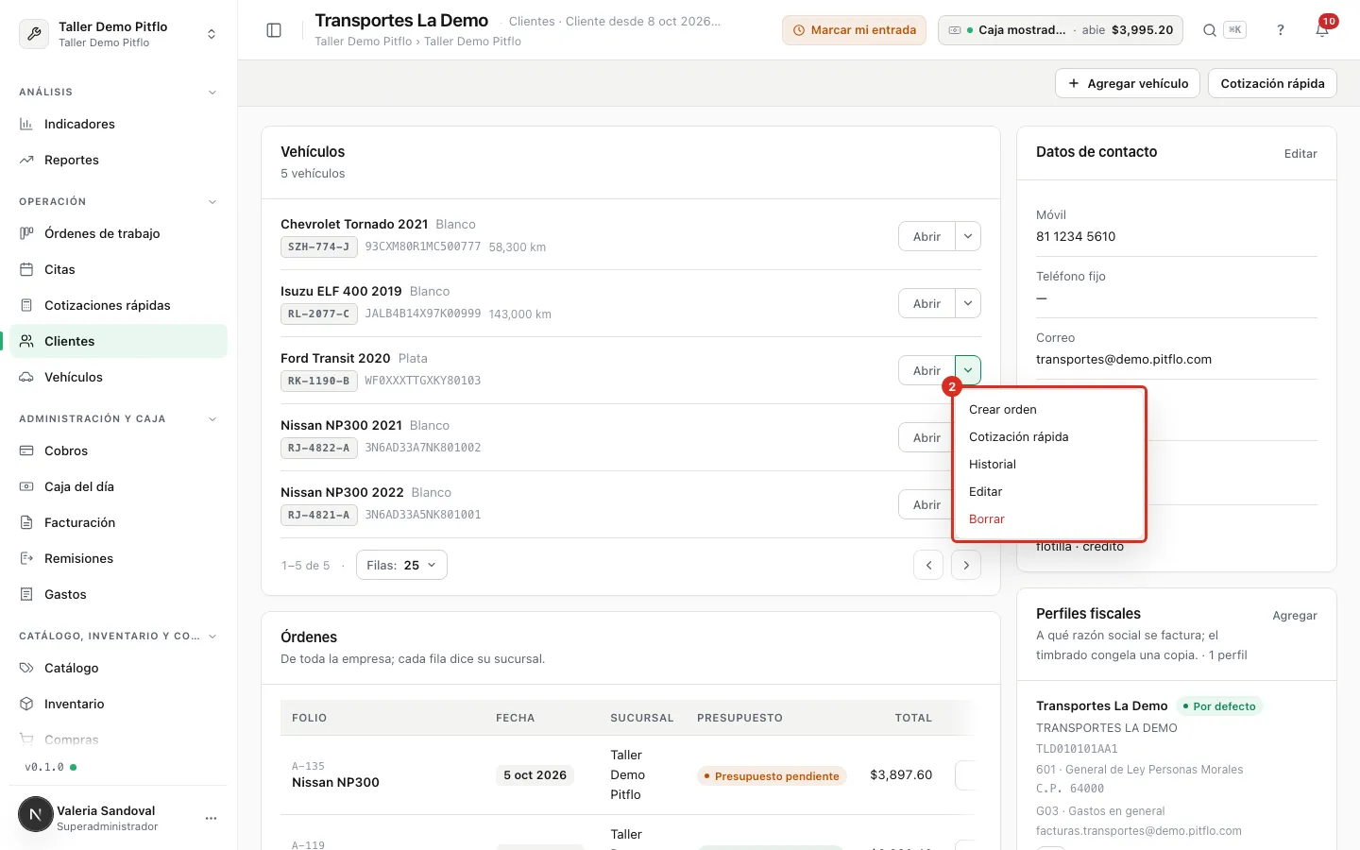Open Caja del día
Image resolution: width=1360 pixels, height=850 pixels.
pos(119,486)
